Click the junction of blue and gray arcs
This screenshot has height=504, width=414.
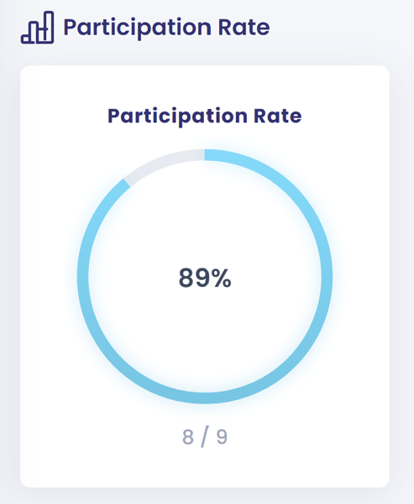coord(127,183)
